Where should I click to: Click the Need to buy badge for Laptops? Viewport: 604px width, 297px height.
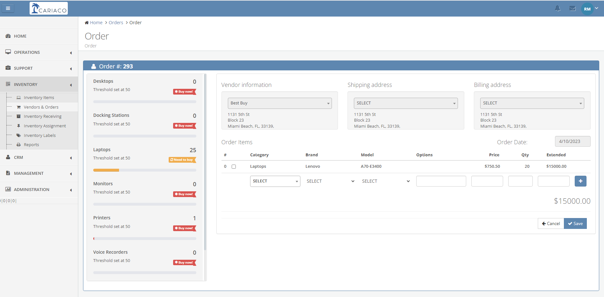[x=182, y=160]
